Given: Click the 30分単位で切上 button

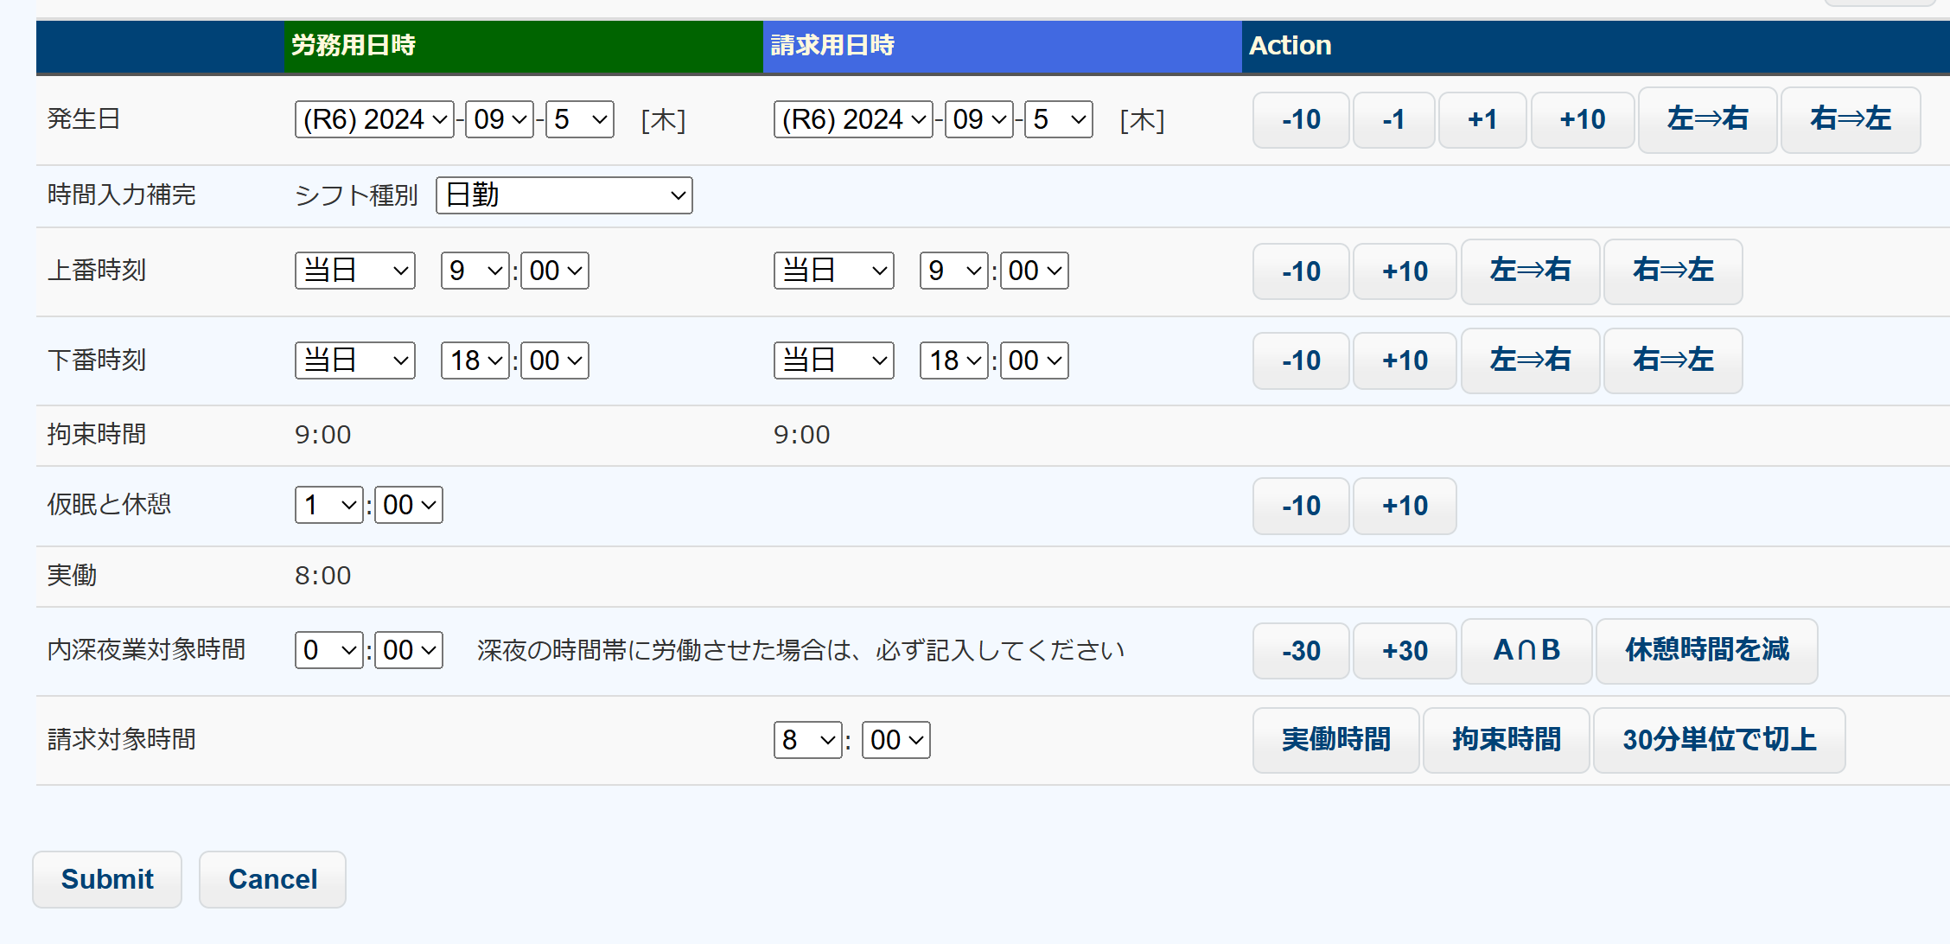Looking at the screenshot, I should [x=1718, y=740].
